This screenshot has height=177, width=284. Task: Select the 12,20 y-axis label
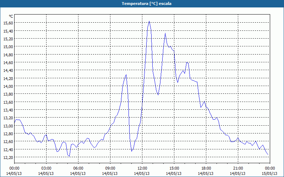[x=8, y=157]
